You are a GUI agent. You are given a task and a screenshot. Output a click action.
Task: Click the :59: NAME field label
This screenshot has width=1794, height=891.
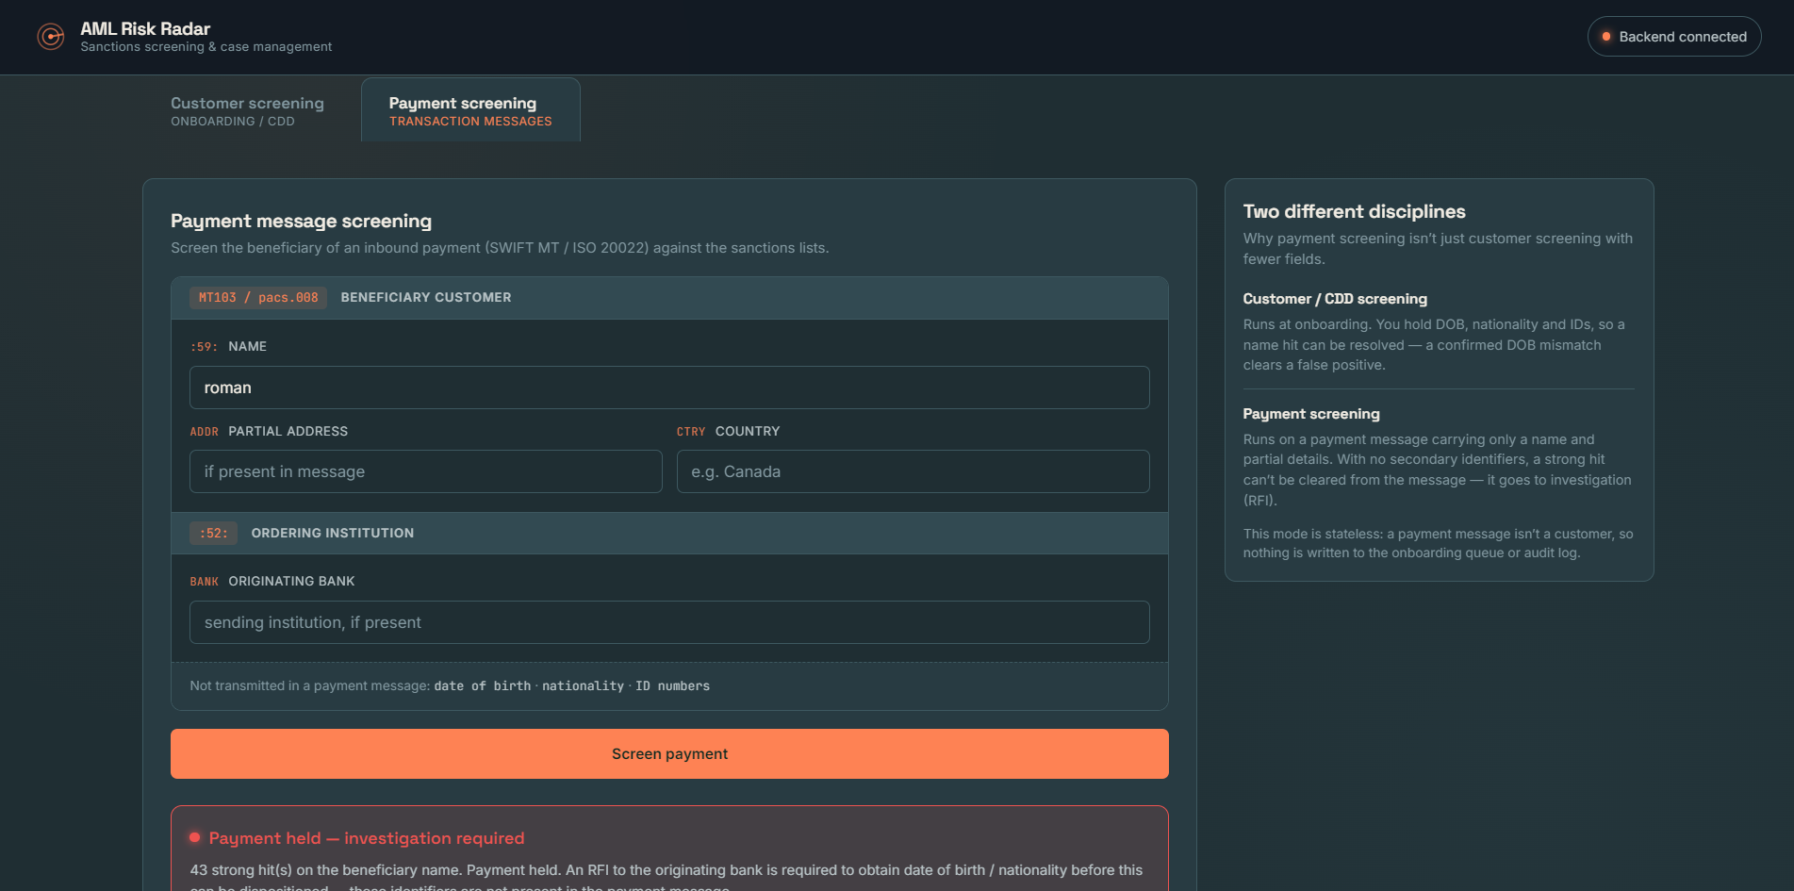[x=228, y=347]
